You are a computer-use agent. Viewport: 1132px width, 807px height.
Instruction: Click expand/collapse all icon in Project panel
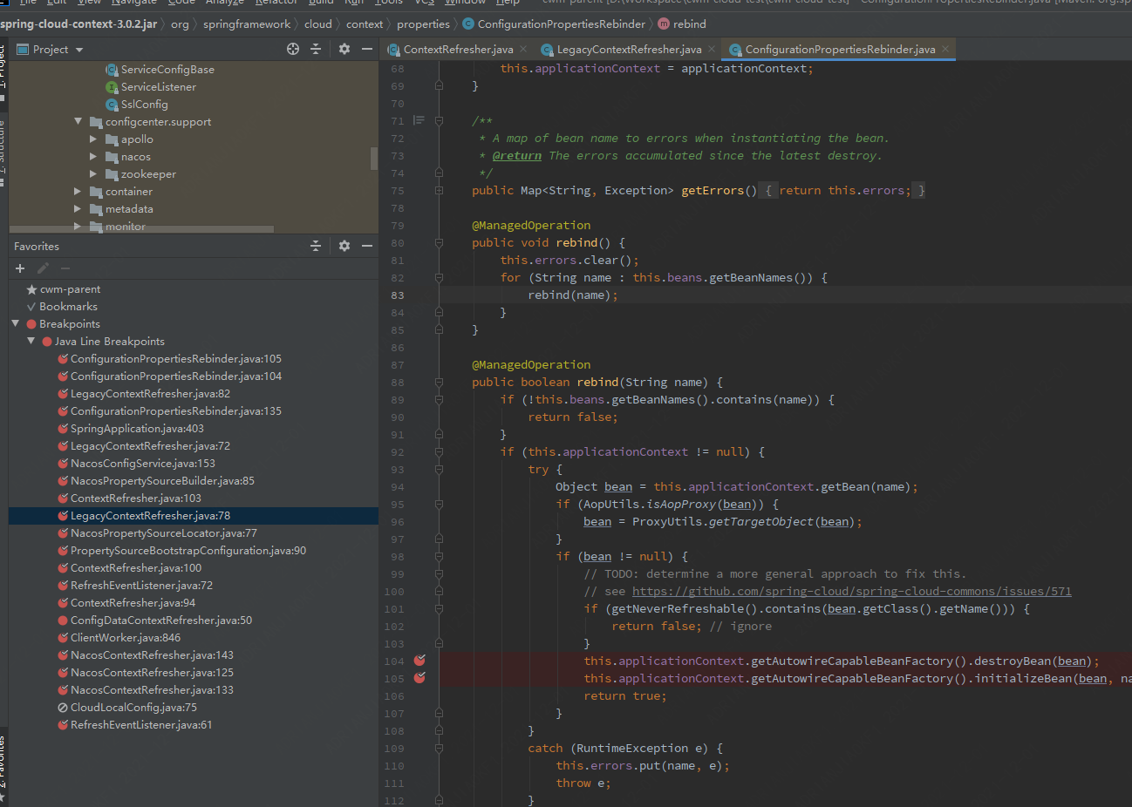316,50
